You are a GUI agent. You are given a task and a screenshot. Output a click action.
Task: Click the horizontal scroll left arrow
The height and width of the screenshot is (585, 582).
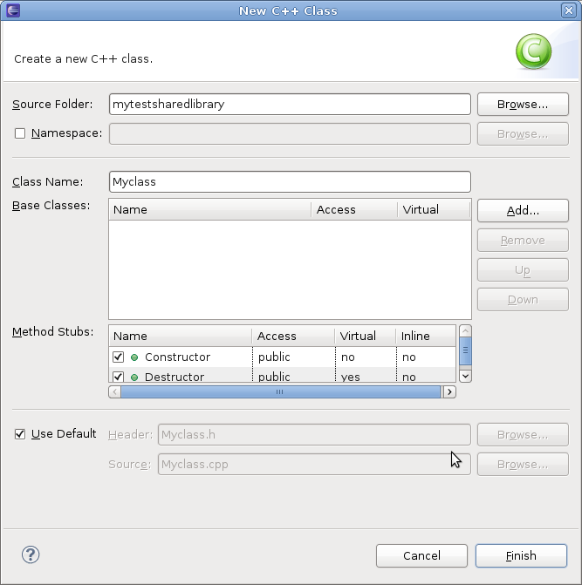tap(114, 391)
